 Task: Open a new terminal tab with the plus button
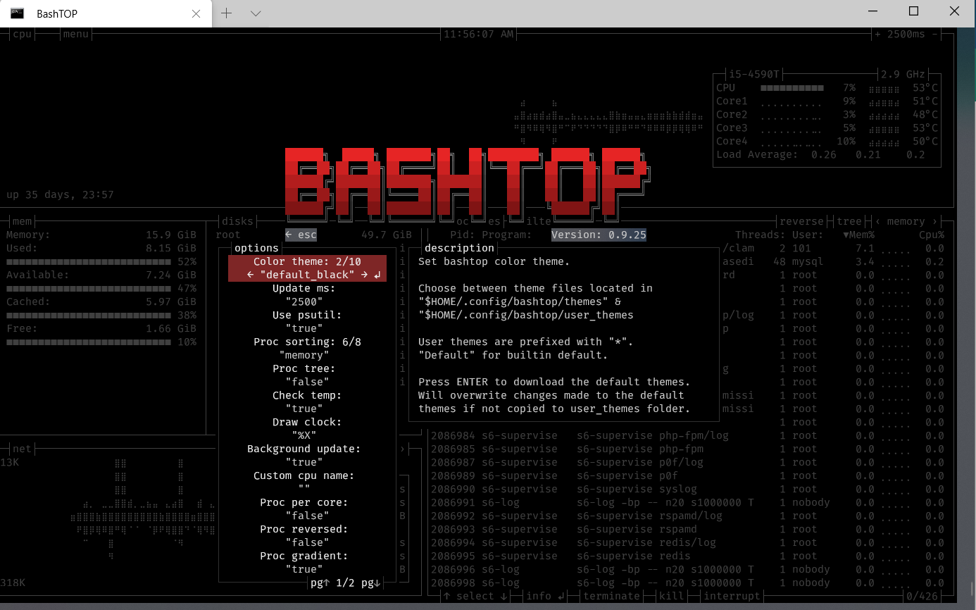click(x=226, y=13)
